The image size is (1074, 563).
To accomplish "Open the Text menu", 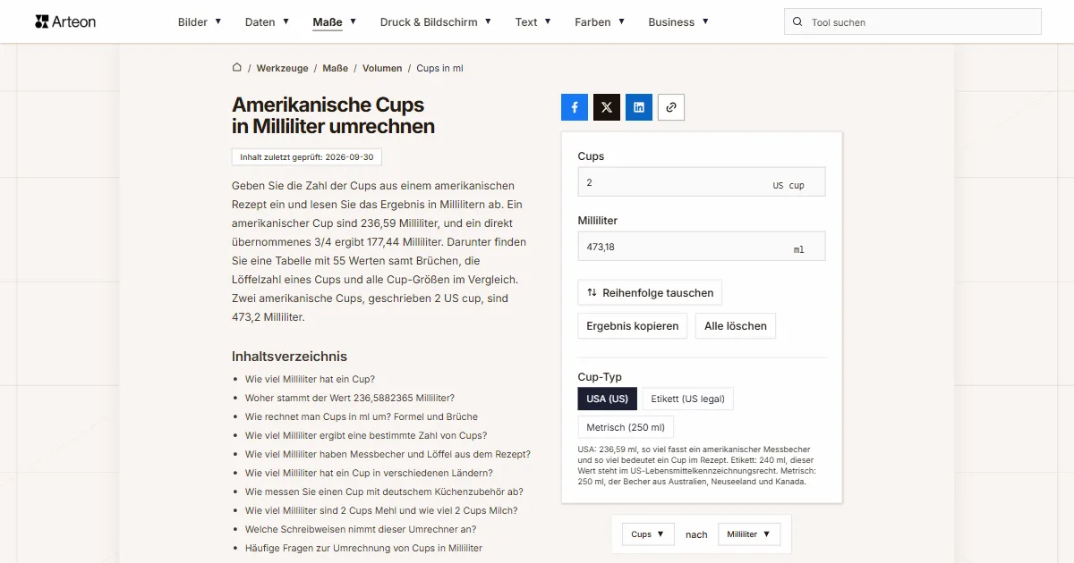I will [x=533, y=22].
